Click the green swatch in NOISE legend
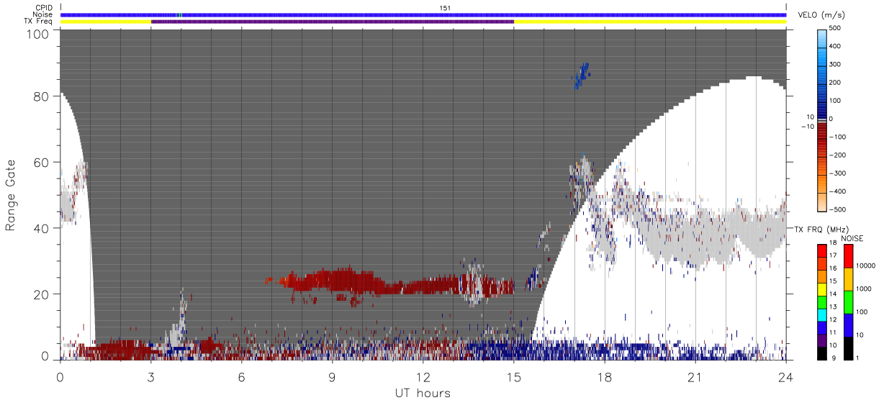 (x=848, y=302)
